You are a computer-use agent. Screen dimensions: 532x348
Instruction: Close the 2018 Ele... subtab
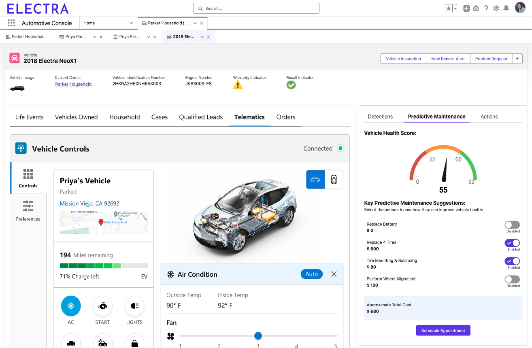[x=209, y=37]
